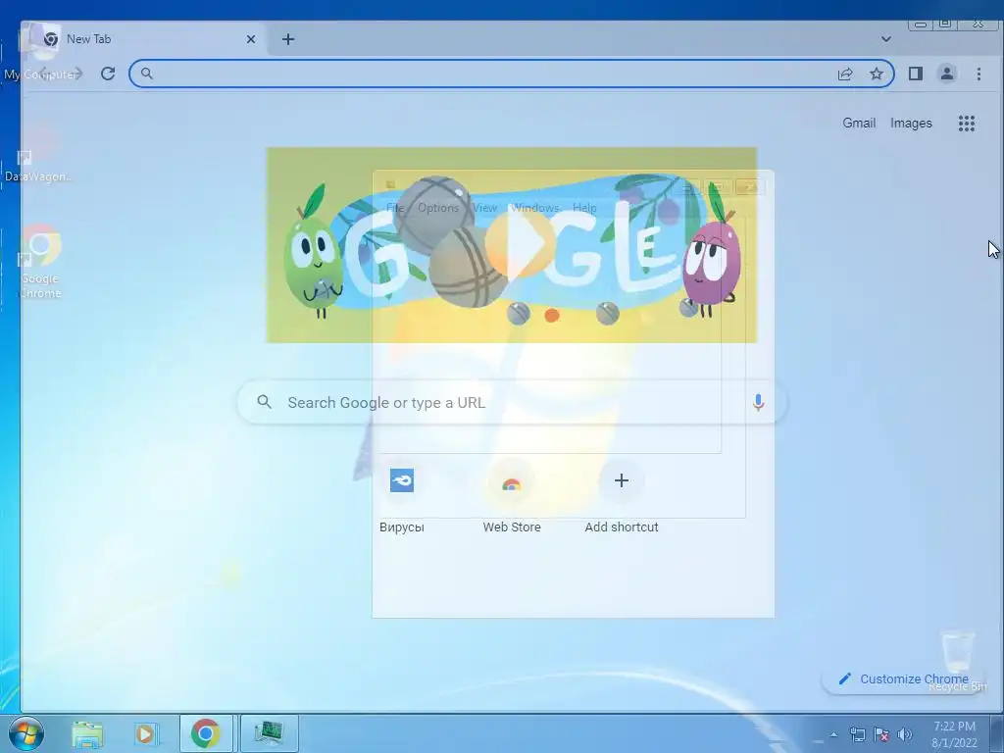Open File menu in the faded window
The width and height of the screenshot is (1004, 753).
[395, 208]
